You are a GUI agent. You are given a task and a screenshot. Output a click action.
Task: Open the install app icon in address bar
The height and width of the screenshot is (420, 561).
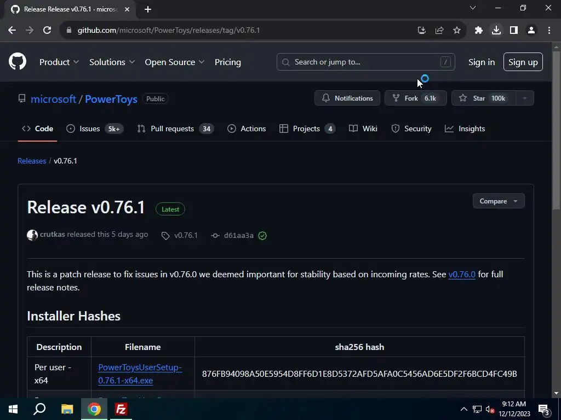coord(422,31)
